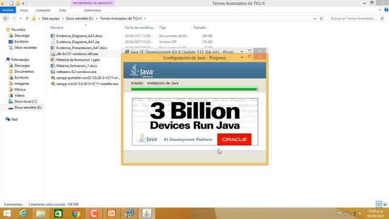The image size is (389, 219).
Task: Select xampp-portable-win32 installer file
Action: pyautogui.click(x=88, y=78)
